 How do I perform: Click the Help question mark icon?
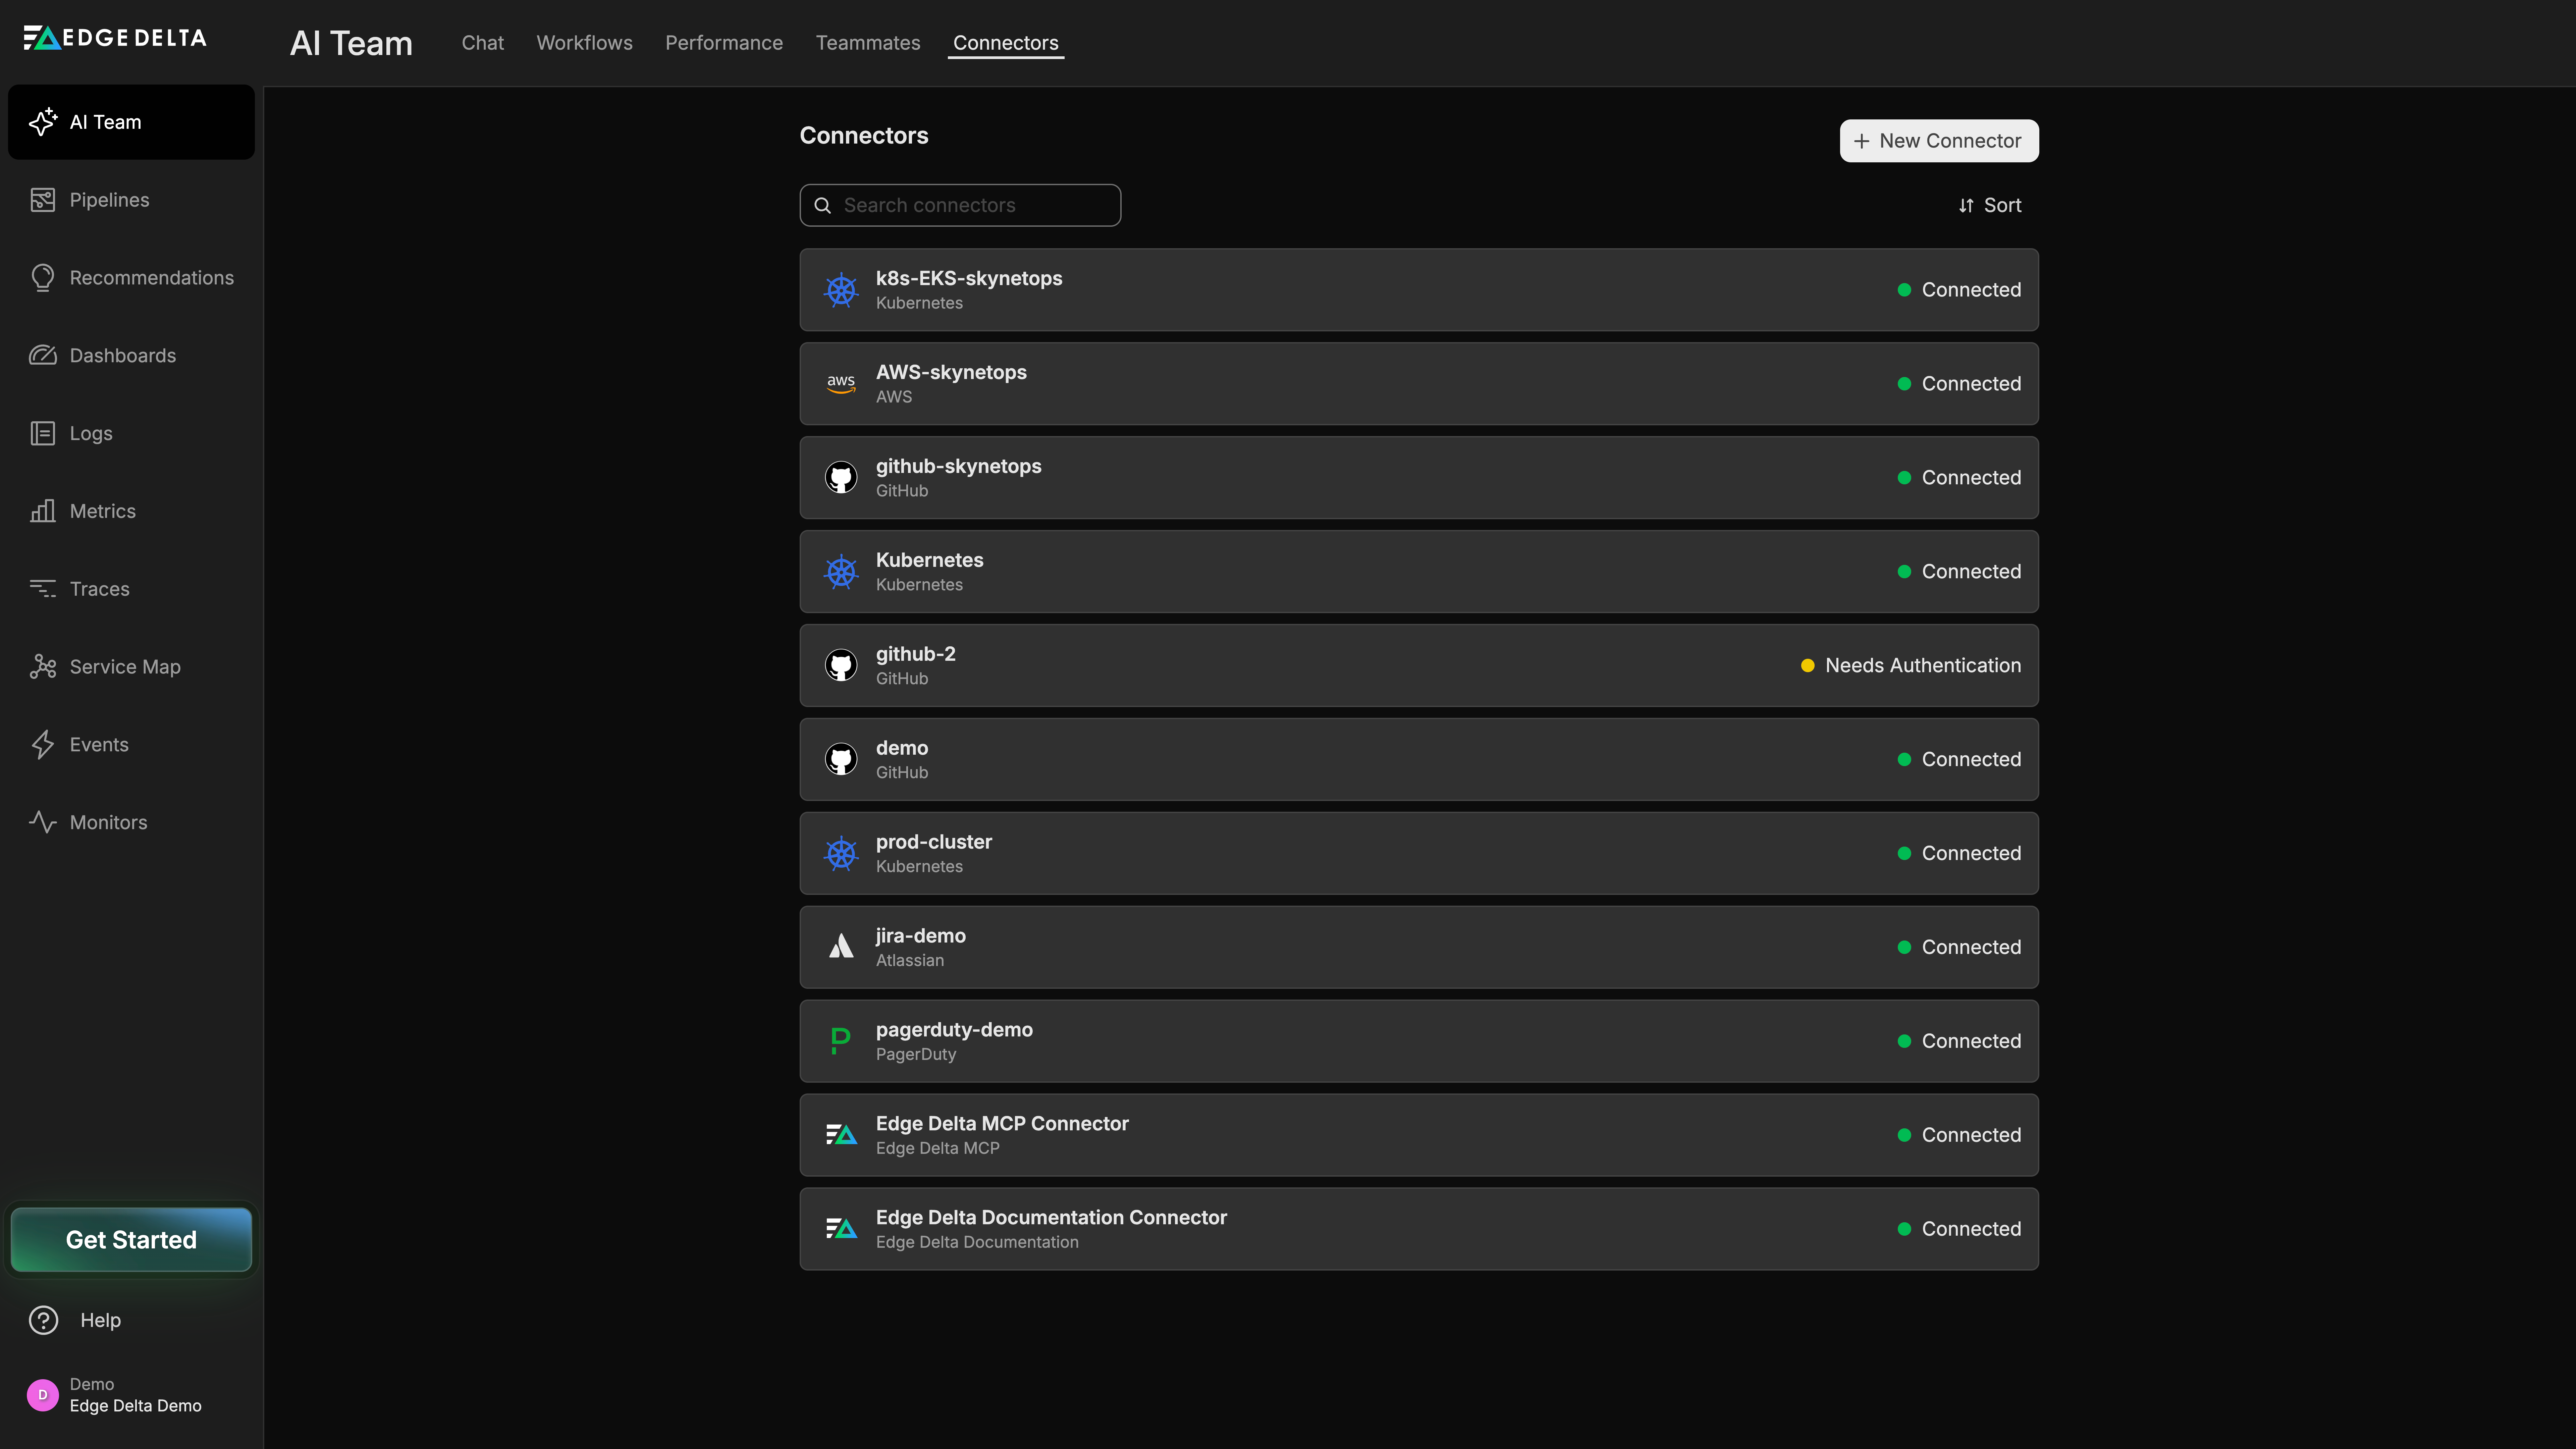click(x=43, y=1320)
